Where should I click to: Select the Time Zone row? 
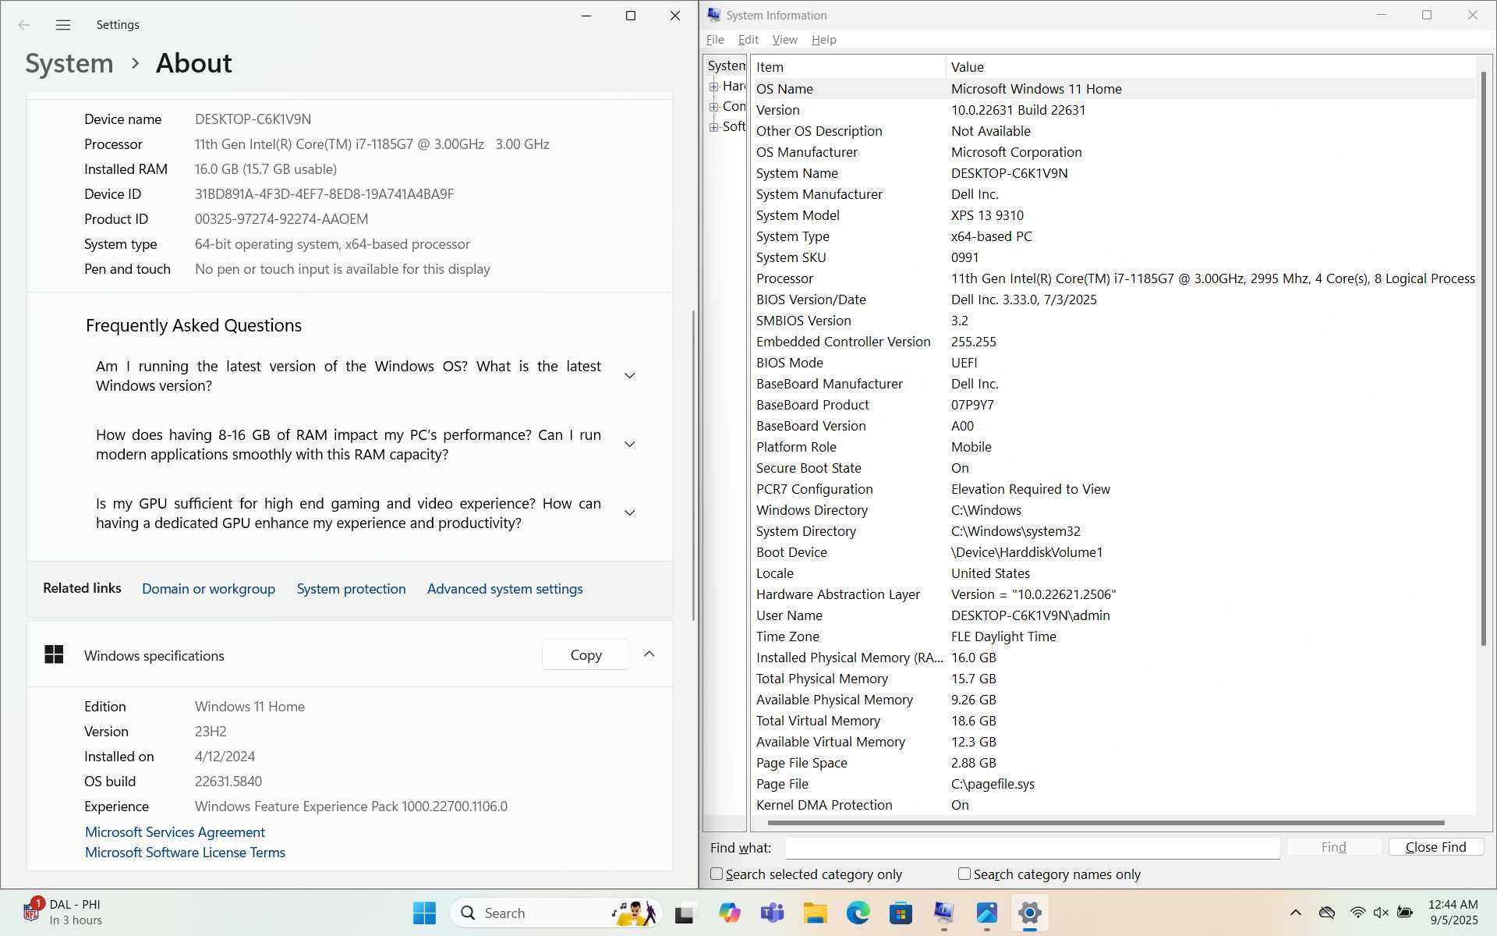tap(1113, 636)
